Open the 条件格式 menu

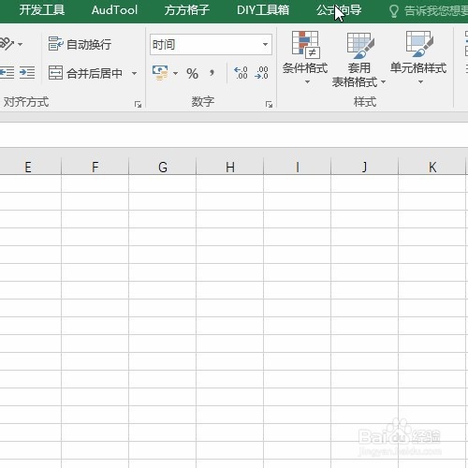coord(305,58)
